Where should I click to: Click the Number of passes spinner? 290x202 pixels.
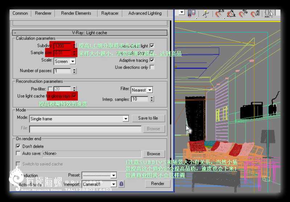[74, 71]
